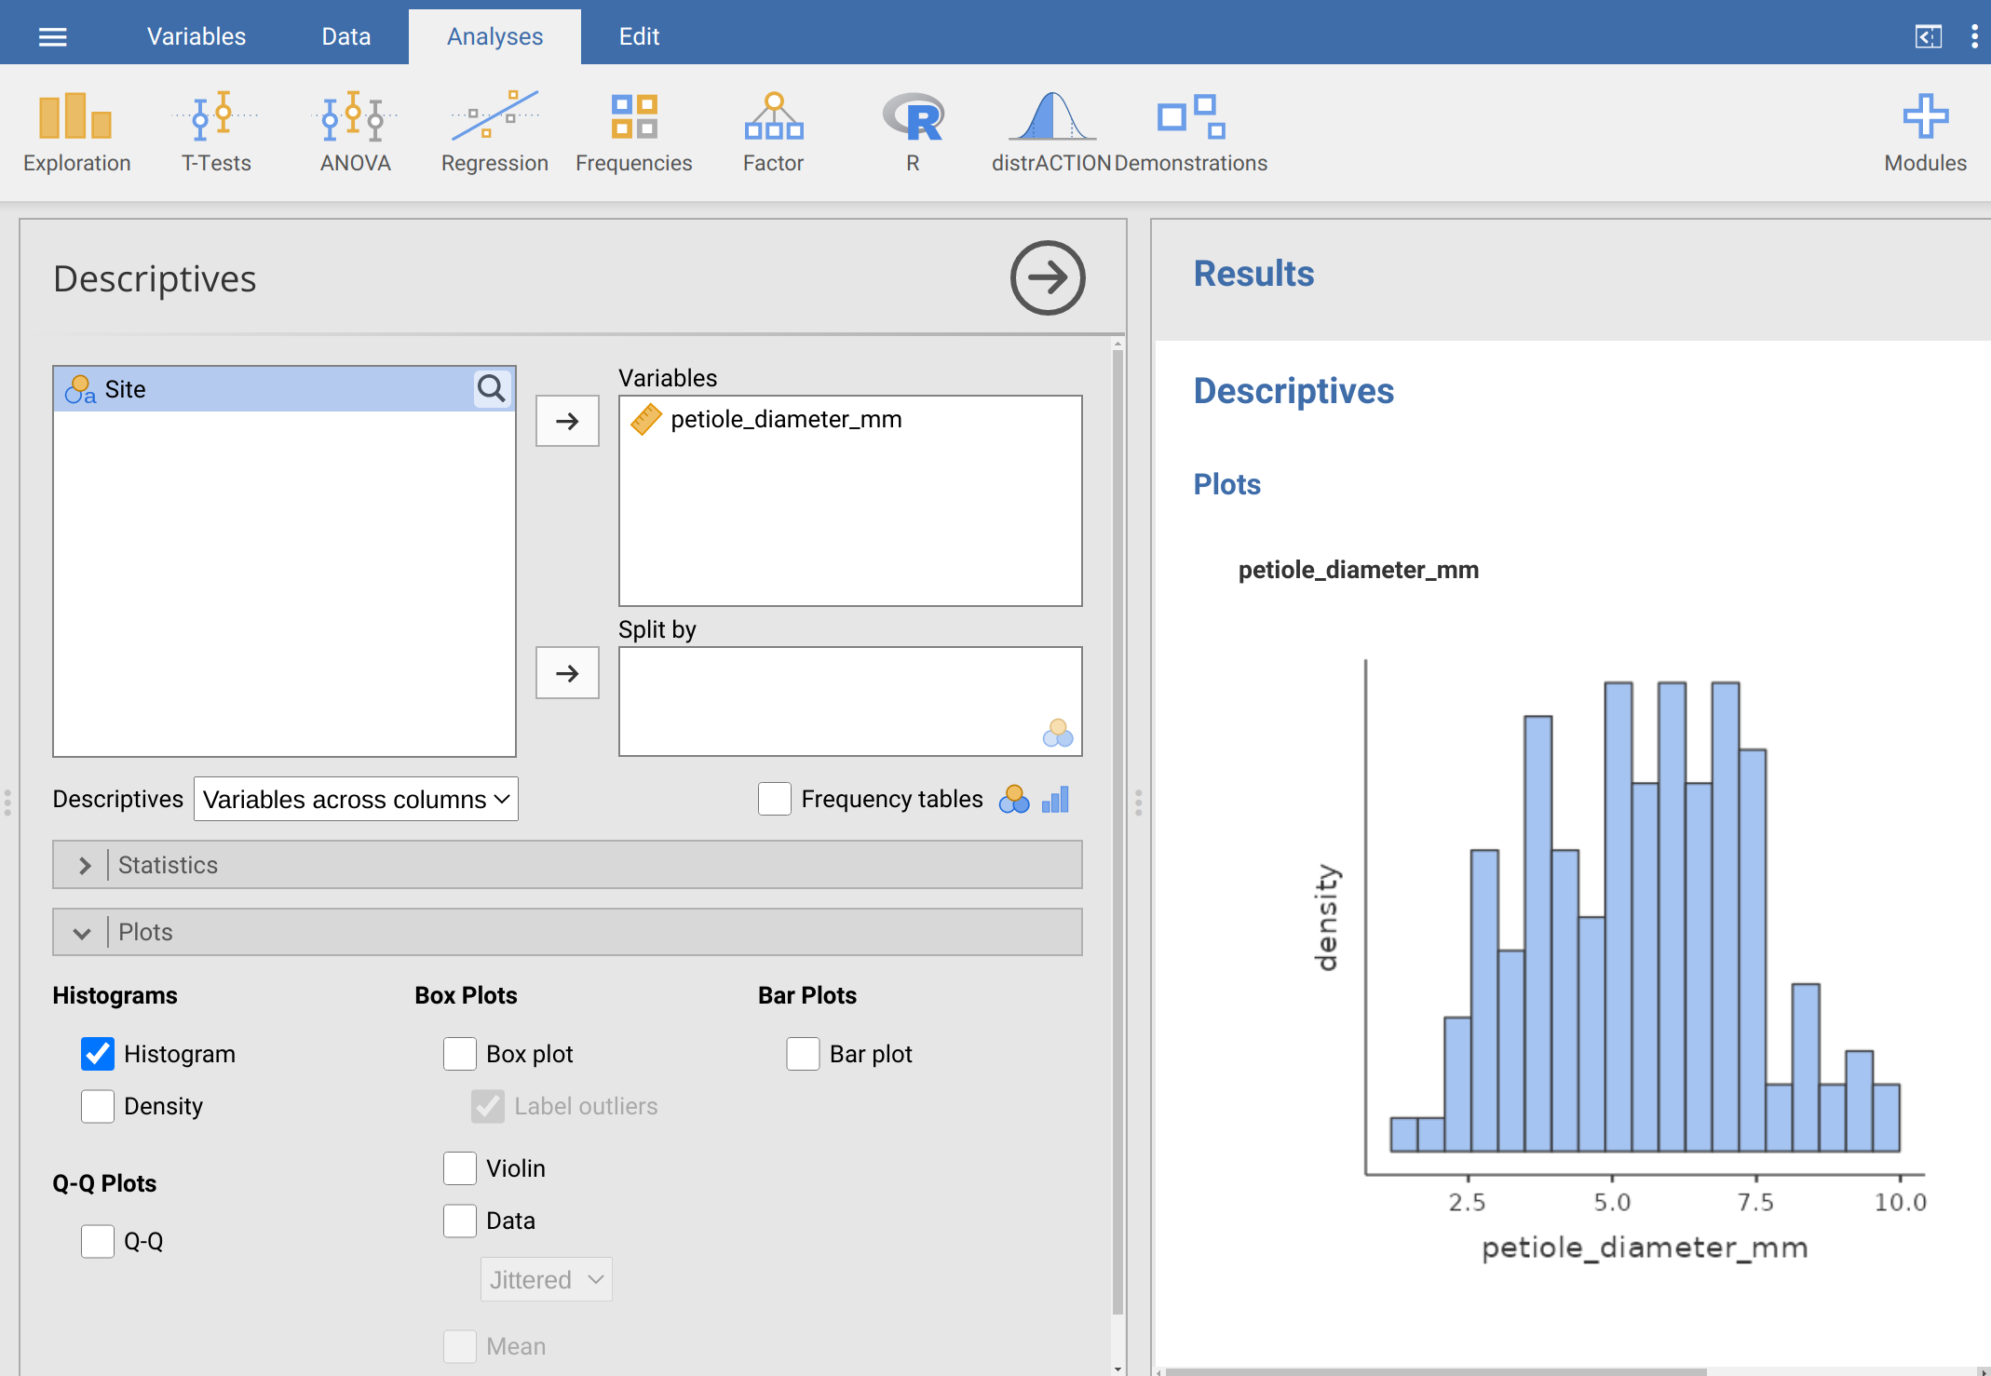Open the Frequencies analyses menu
The height and width of the screenshot is (1376, 1991).
633,131
